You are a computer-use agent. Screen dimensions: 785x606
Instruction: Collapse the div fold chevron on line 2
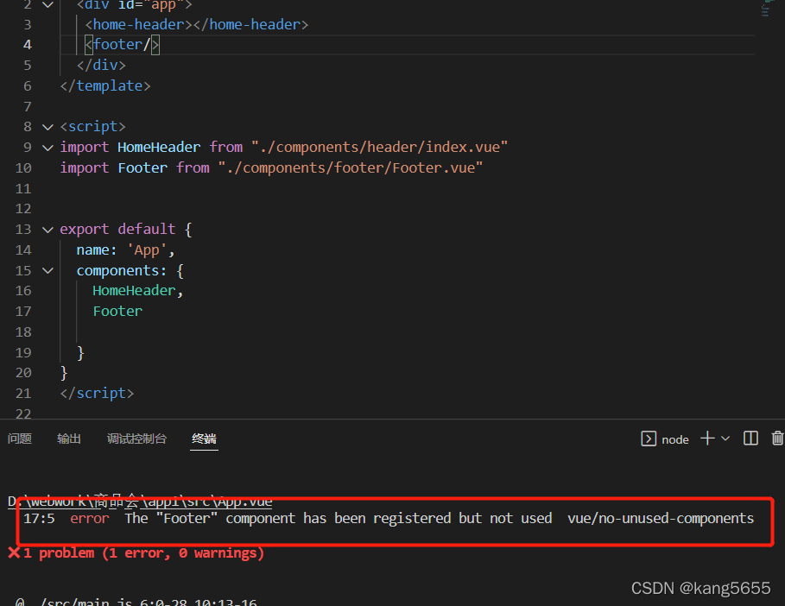coord(47,5)
